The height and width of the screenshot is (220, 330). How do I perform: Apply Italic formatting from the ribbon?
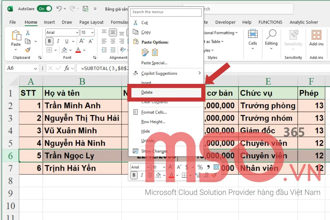pos(58,41)
